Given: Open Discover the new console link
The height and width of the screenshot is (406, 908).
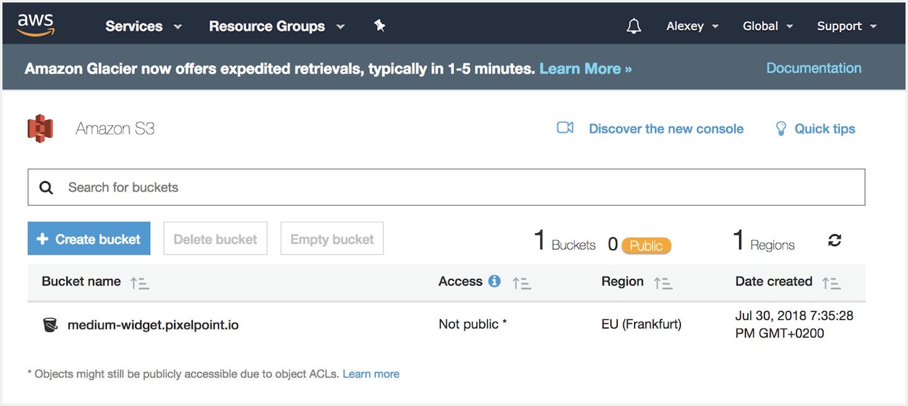Looking at the screenshot, I should tap(666, 129).
